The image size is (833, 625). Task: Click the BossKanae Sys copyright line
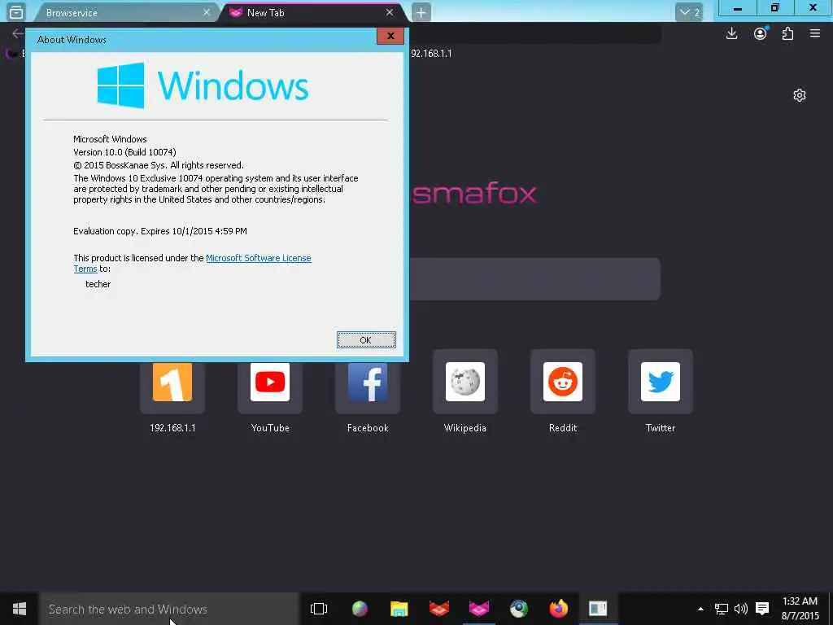coord(159,165)
